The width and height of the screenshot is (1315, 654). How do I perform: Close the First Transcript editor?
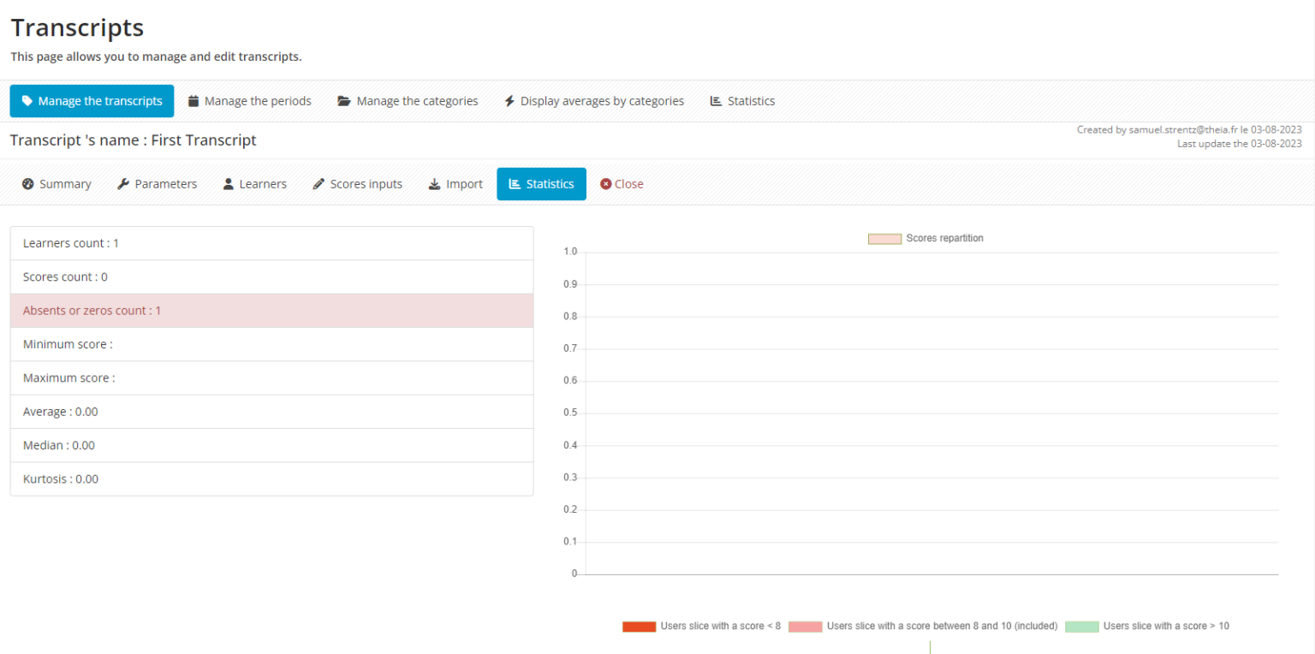(622, 183)
